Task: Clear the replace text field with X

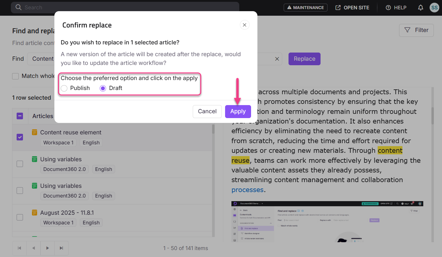Action: [x=277, y=59]
